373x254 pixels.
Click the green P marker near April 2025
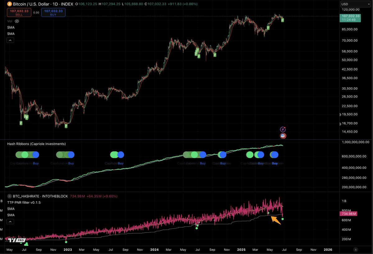click(x=268, y=28)
